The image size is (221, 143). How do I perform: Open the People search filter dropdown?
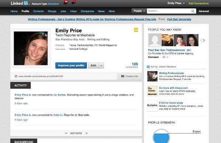[139, 11]
